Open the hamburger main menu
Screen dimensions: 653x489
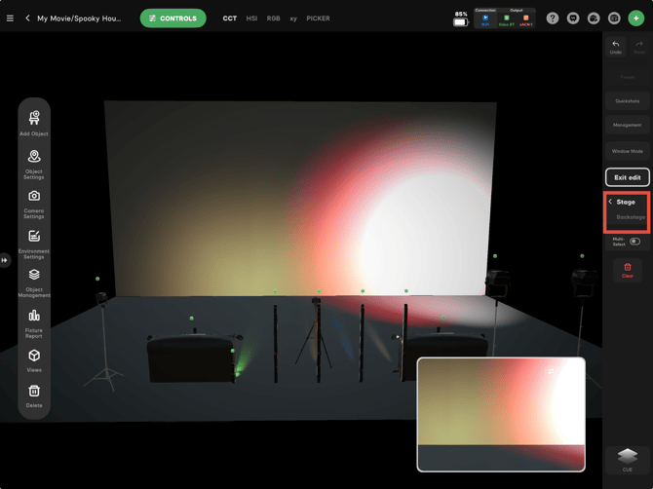10,19
